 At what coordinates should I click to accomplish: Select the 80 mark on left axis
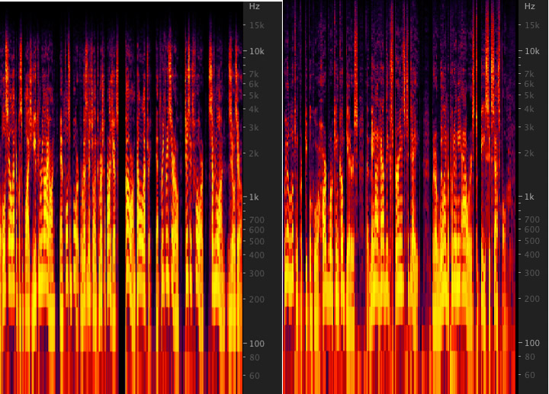(x=255, y=357)
